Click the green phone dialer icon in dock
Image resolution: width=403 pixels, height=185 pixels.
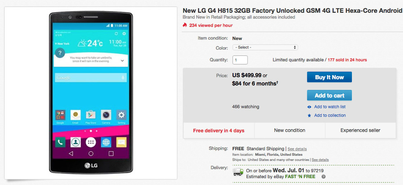(60, 142)
